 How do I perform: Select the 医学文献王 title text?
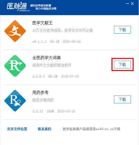tap(42, 23)
